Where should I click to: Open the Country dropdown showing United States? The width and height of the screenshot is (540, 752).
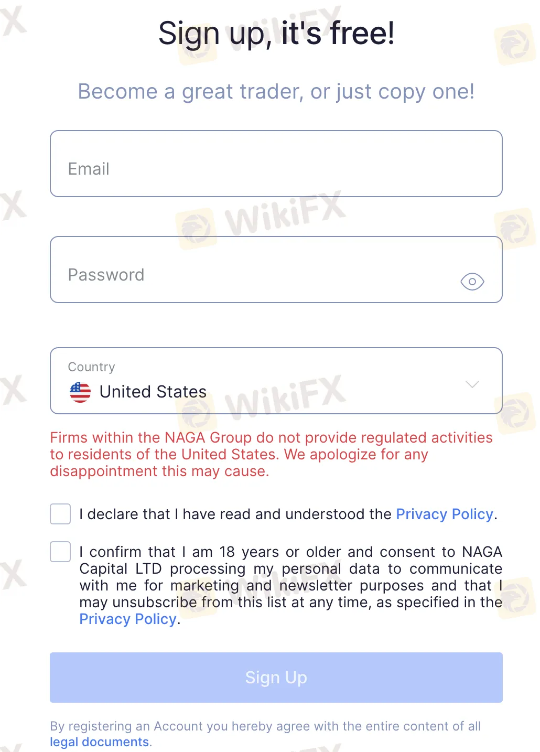coord(276,381)
